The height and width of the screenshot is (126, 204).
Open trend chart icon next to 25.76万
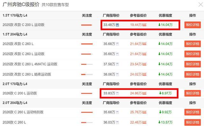[x=144, y=112]
